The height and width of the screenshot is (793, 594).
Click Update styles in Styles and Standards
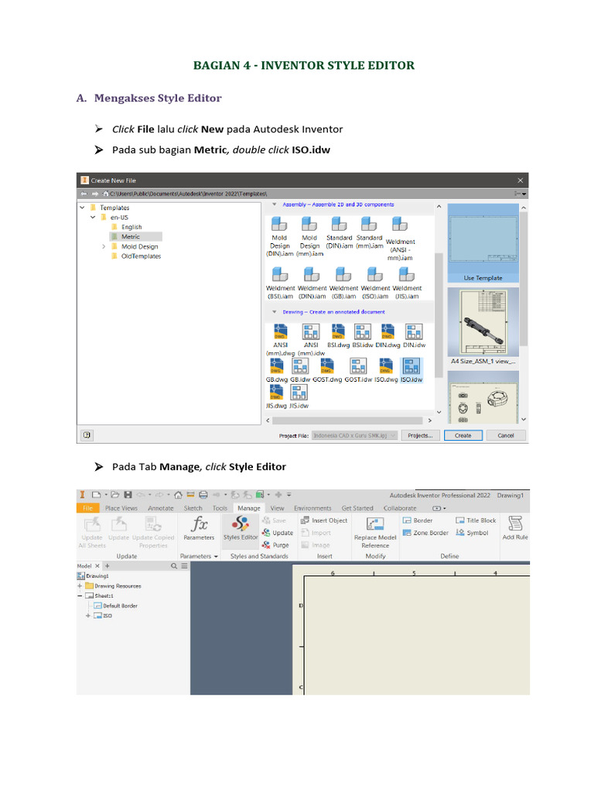pos(278,533)
